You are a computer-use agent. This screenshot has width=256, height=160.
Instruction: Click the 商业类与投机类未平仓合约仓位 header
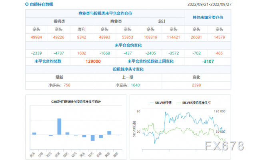(105, 13)
